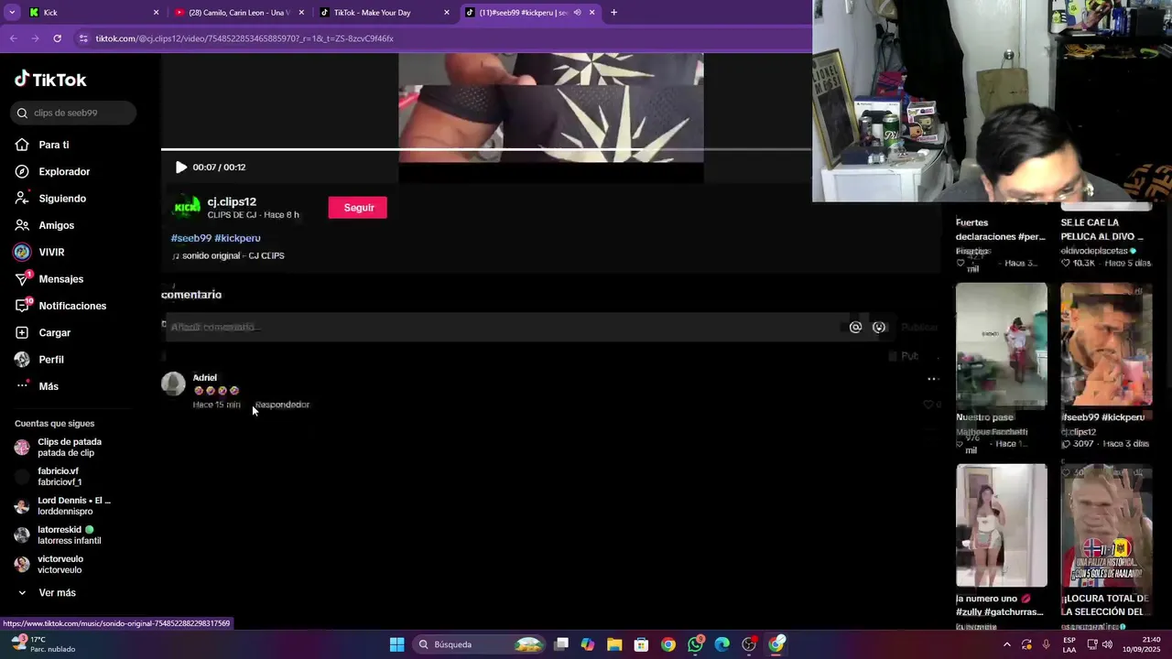This screenshot has height=659, width=1172.
Task: Open Microsoft Store from taskbar
Action: [x=641, y=644]
